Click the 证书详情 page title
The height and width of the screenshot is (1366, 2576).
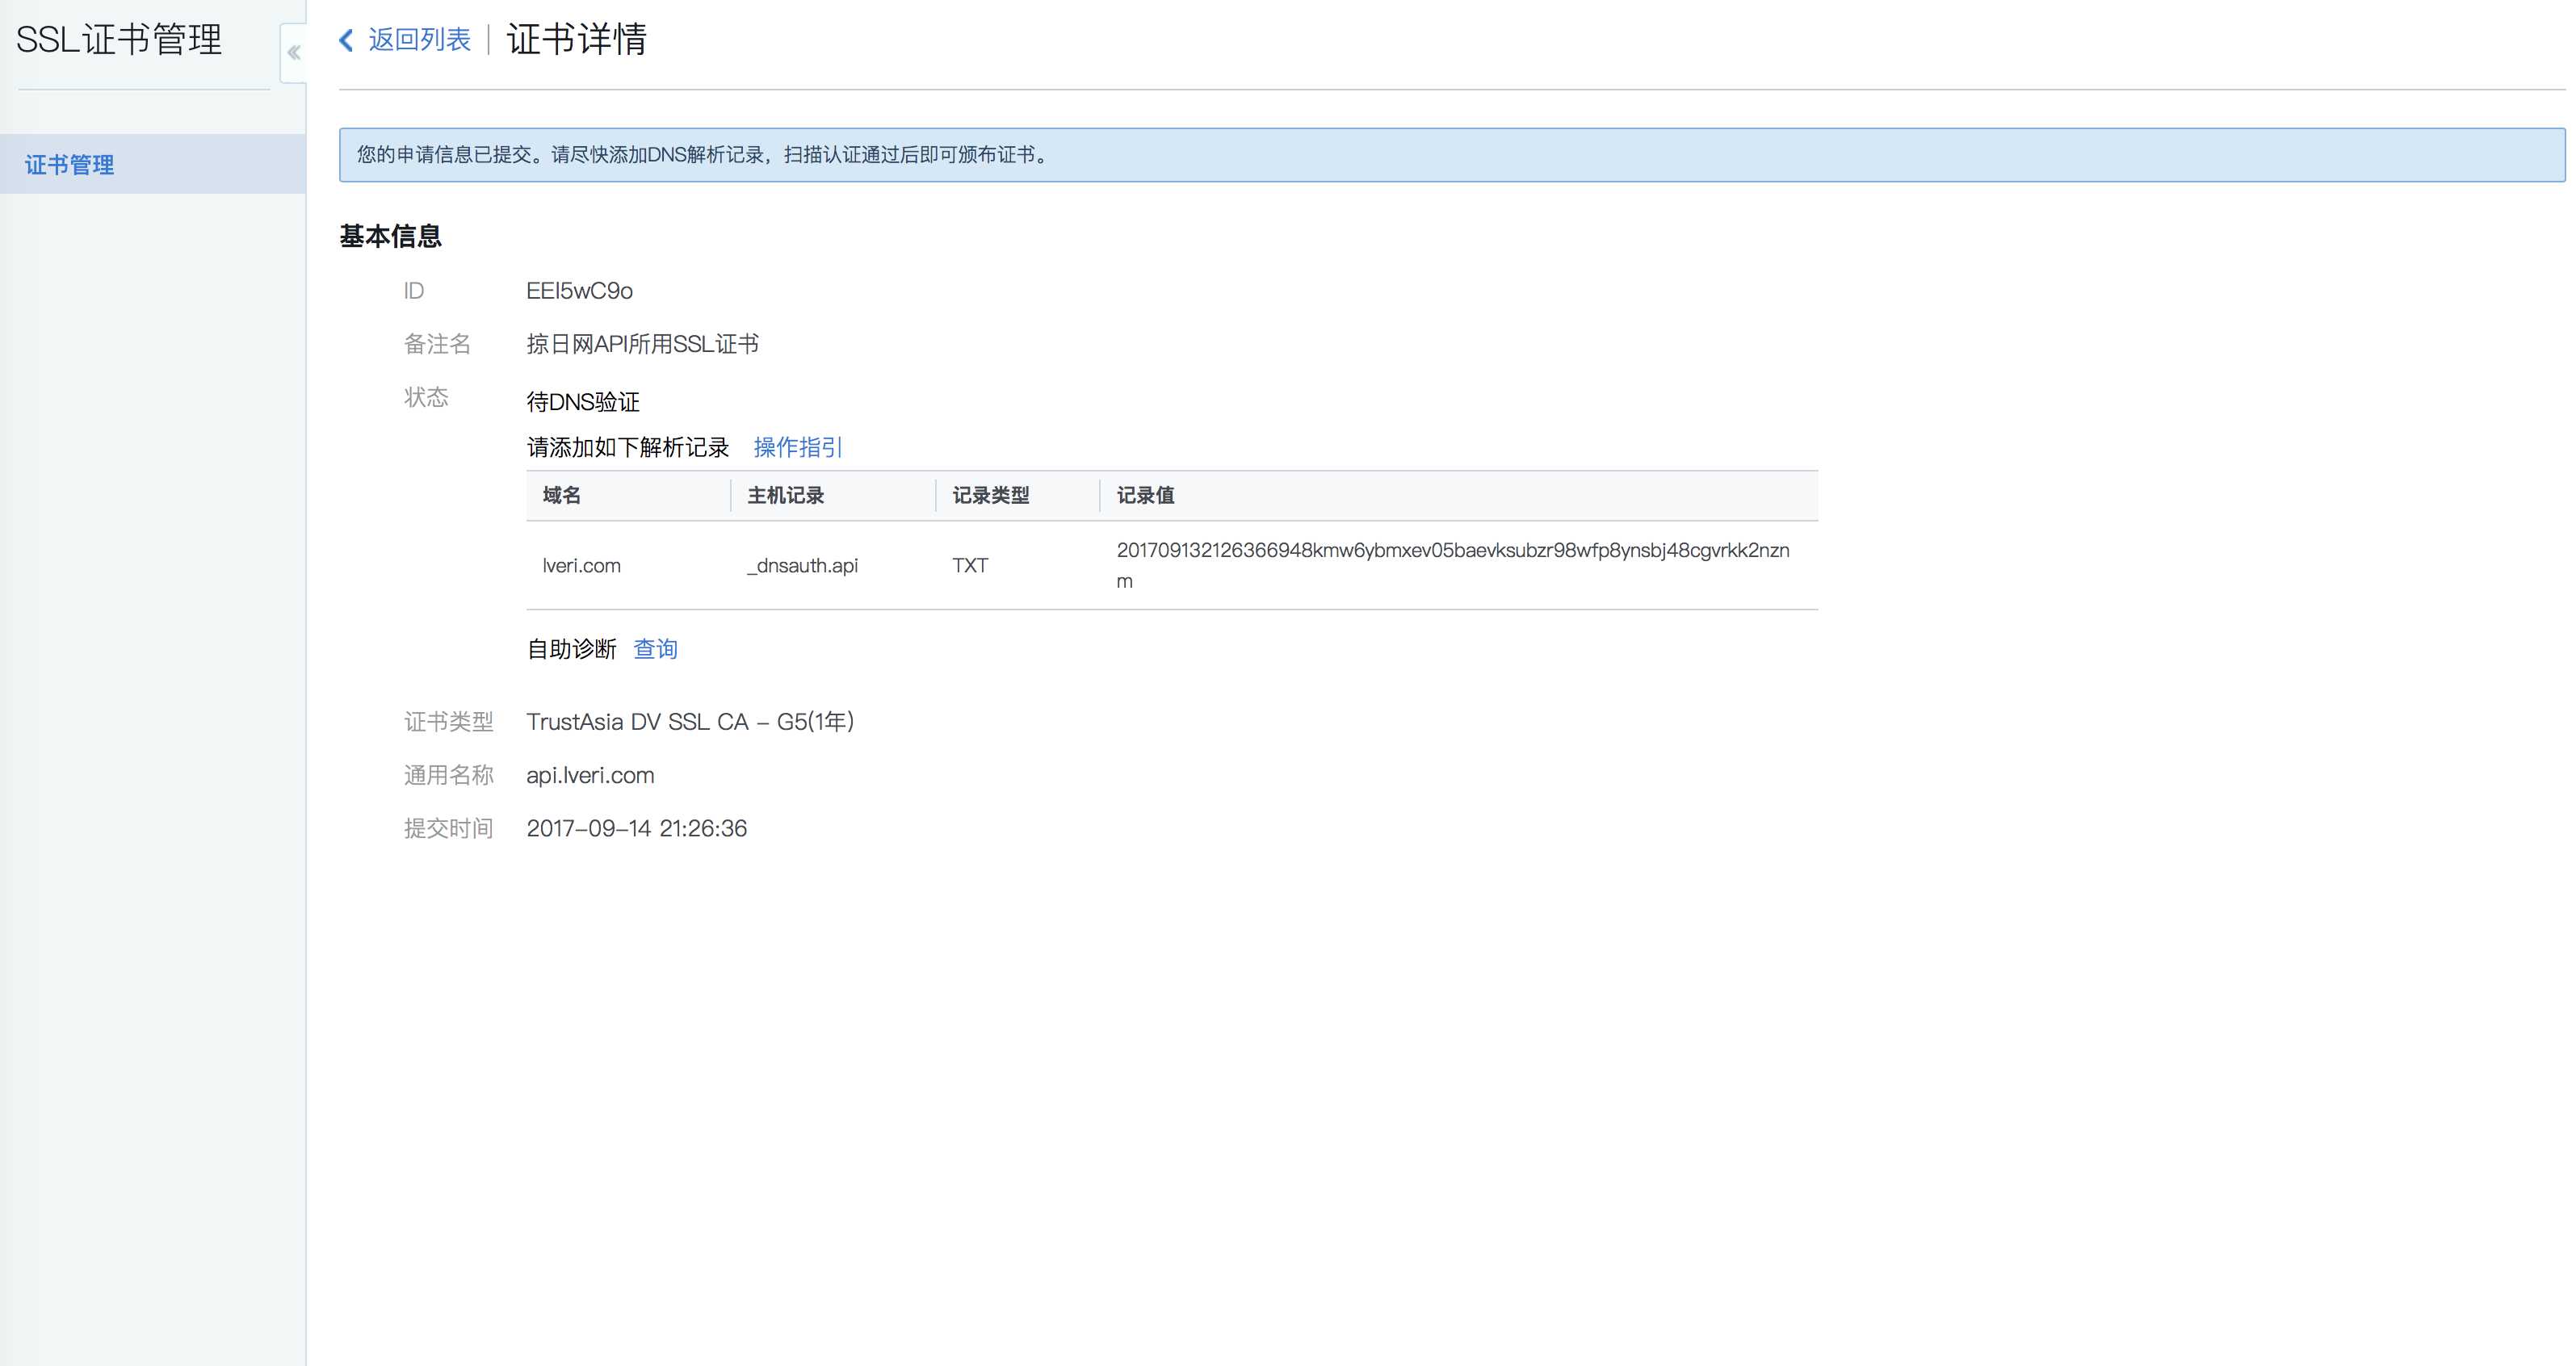[x=577, y=40]
